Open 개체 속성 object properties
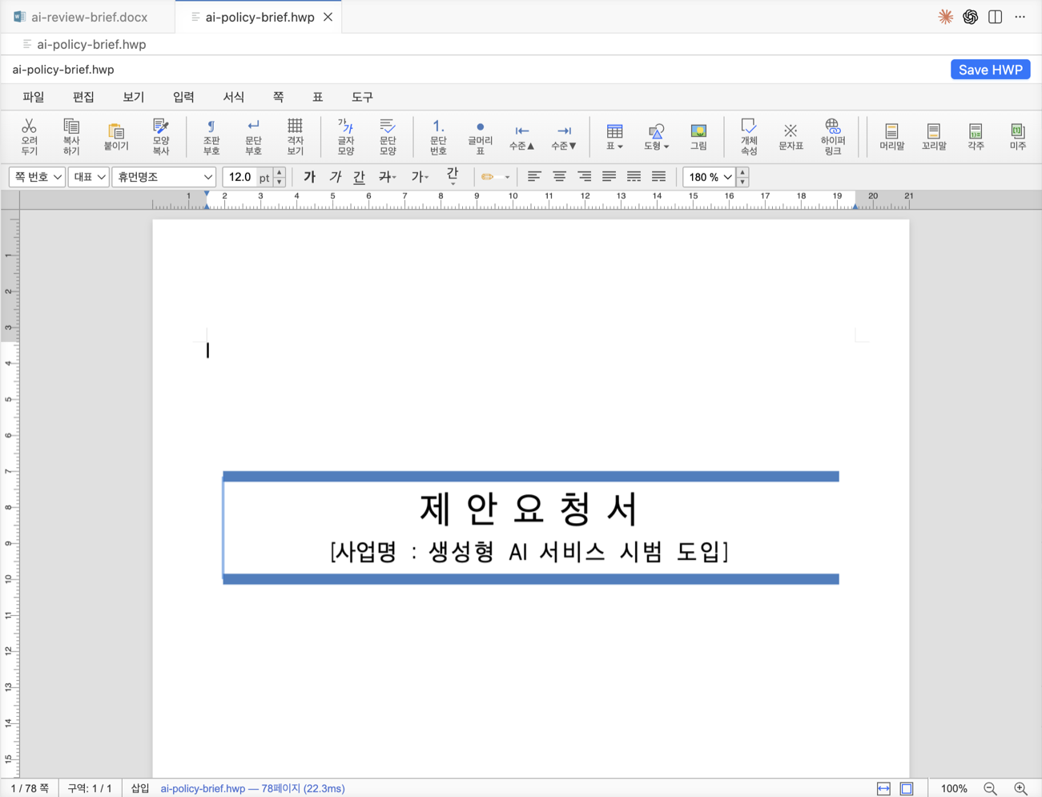This screenshot has height=797, width=1042. tap(749, 135)
